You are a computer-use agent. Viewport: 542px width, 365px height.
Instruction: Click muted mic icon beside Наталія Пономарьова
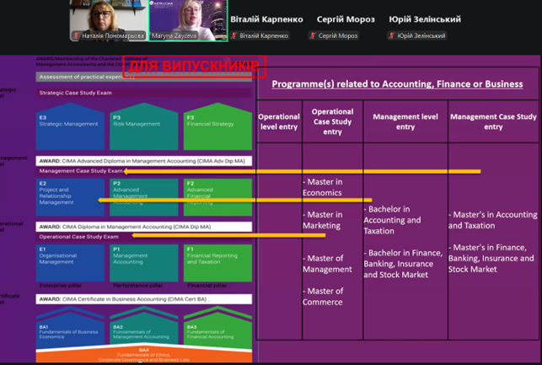coord(77,36)
